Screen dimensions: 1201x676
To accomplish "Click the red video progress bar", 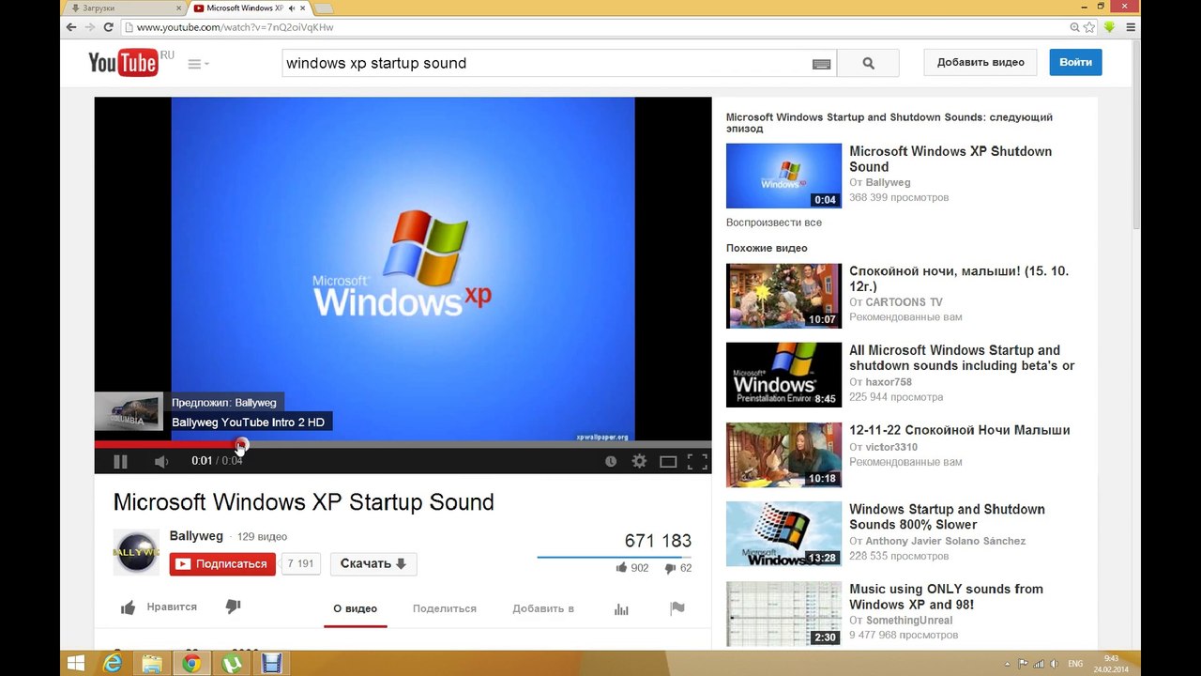I will pyautogui.click(x=167, y=445).
